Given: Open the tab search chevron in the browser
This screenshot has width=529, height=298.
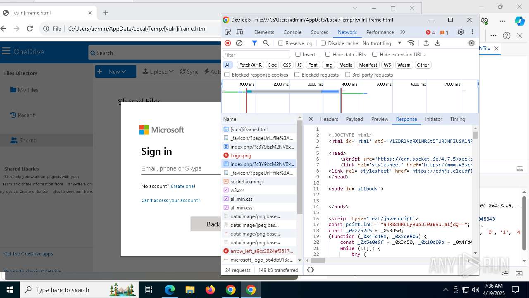Looking at the screenshot, I should click(355, 8).
